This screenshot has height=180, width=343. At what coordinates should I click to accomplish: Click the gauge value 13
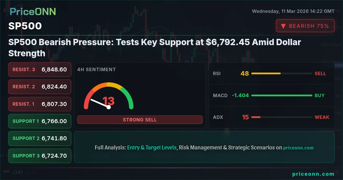click(x=109, y=101)
